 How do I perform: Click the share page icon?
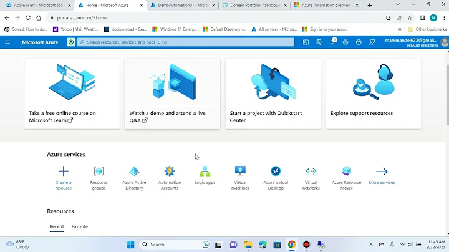coord(399,17)
